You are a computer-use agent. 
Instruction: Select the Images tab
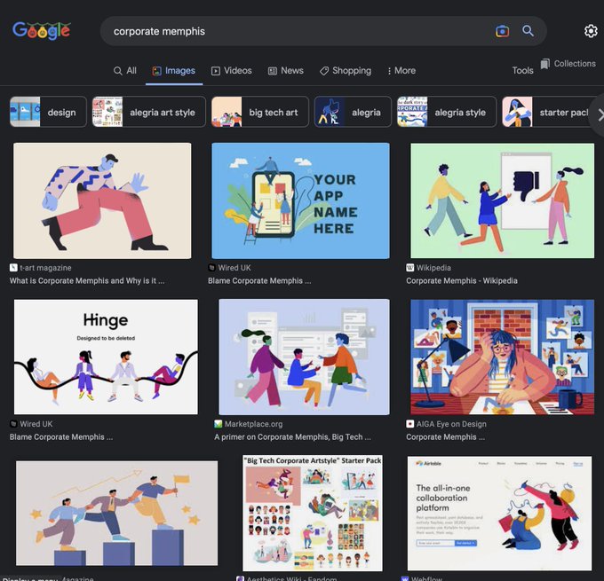pos(174,71)
